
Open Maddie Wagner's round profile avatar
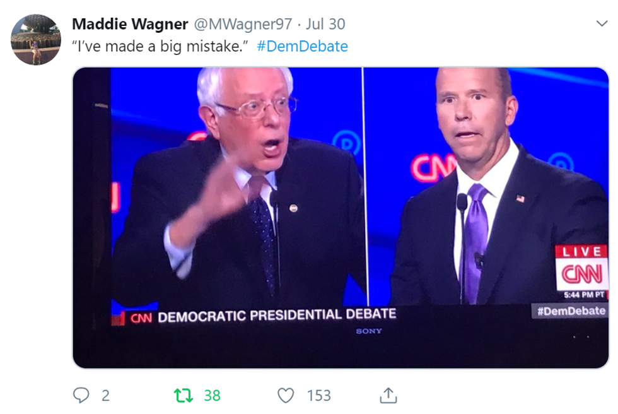[36, 40]
